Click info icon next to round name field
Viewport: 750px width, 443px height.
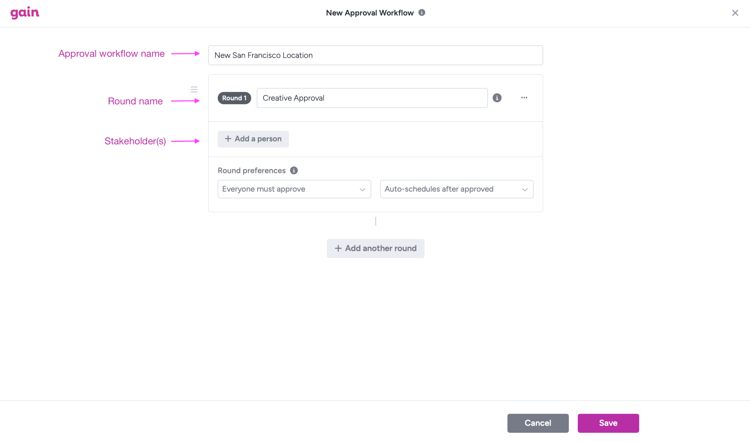(x=497, y=98)
